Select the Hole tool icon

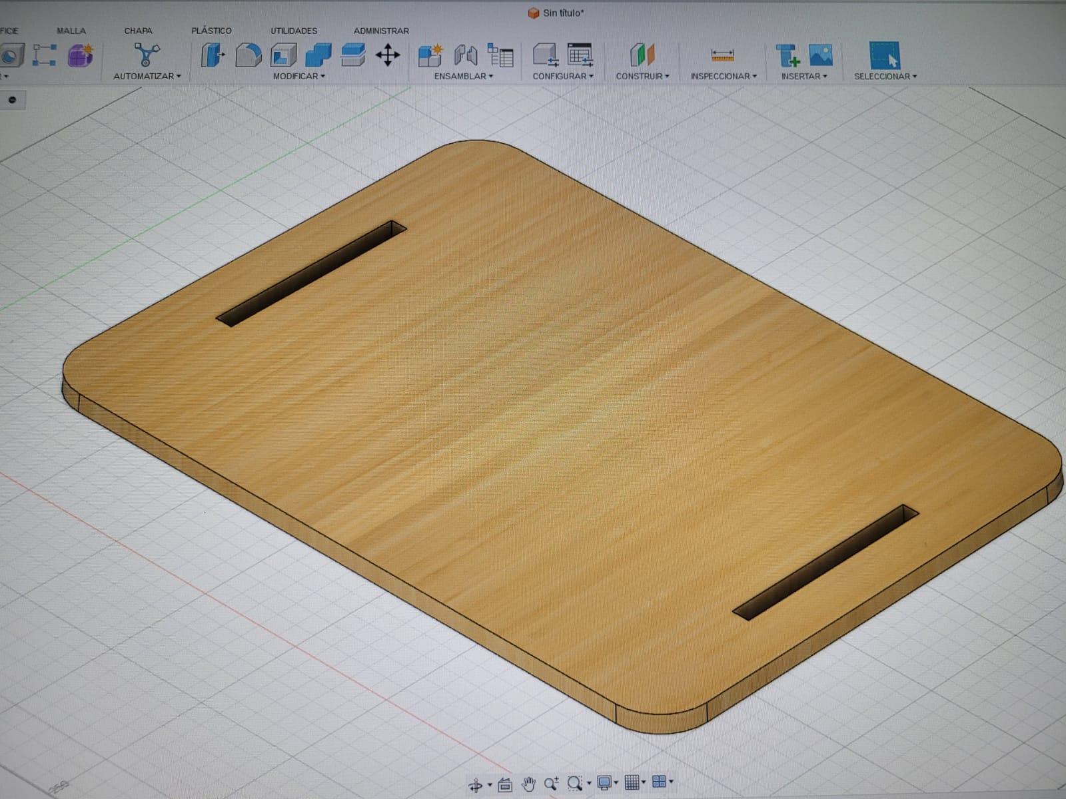pyautogui.click(x=11, y=55)
